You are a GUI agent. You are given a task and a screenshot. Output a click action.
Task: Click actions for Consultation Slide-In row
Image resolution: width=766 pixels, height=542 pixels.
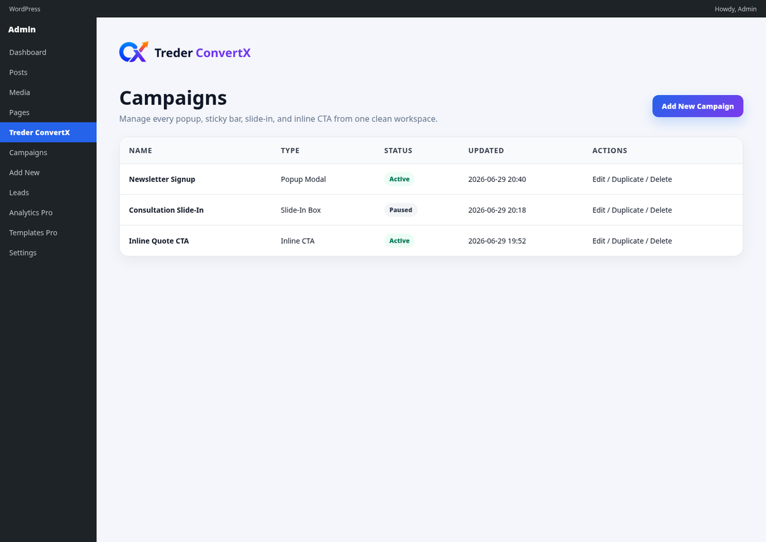632,210
